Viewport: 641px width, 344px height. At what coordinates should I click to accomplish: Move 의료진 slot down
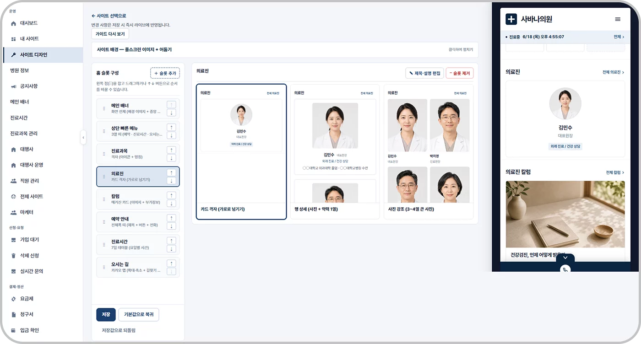[x=171, y=181]
